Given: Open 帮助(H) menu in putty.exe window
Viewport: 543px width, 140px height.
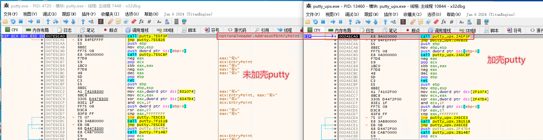Looking at the screenshot, I should (x=151, y=14).
